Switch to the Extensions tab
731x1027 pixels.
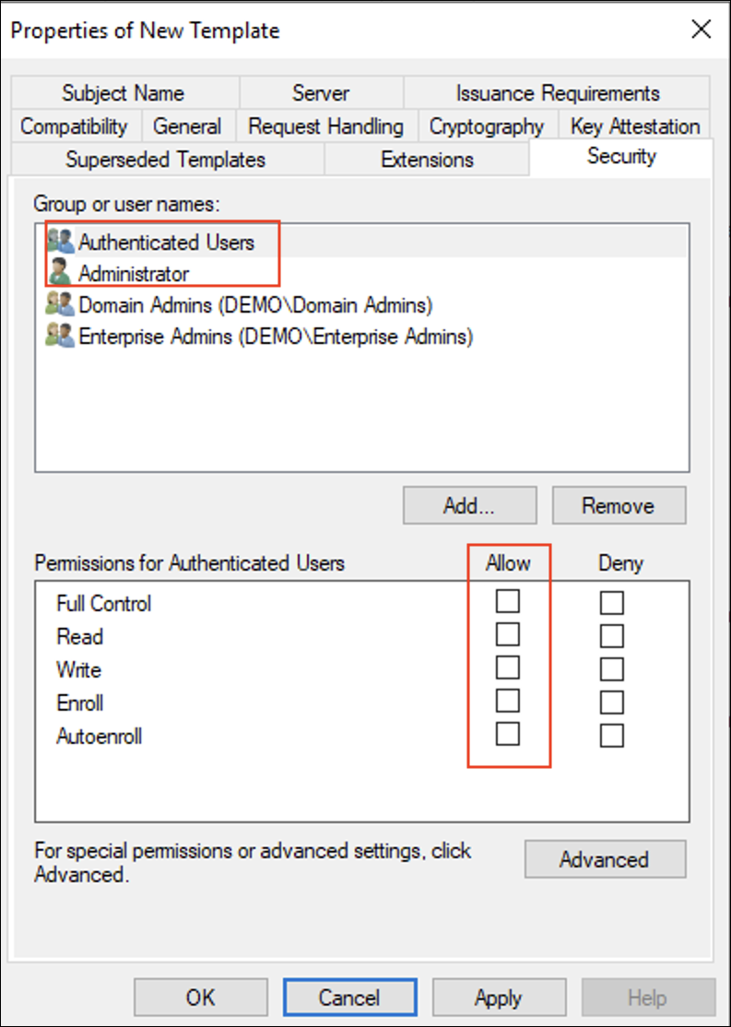point(427,159)
